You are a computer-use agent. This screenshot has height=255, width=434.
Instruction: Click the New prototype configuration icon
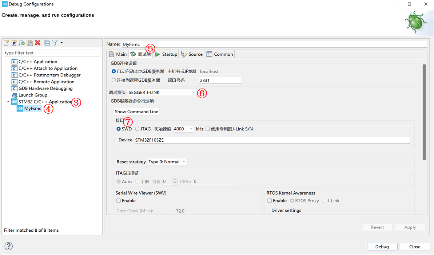[x=14, y=43]
